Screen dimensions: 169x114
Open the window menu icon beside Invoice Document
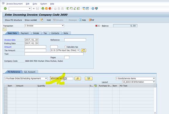pyautogui.click(x=3, y=4)
